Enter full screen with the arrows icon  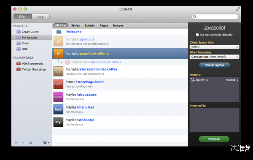click(238, 9)
